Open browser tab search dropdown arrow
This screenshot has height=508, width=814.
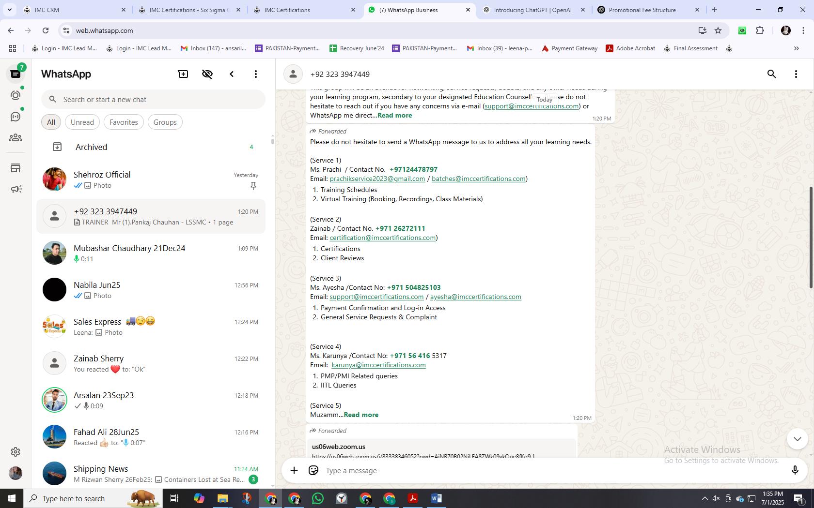pyautogui.click(x=9, y=10)
